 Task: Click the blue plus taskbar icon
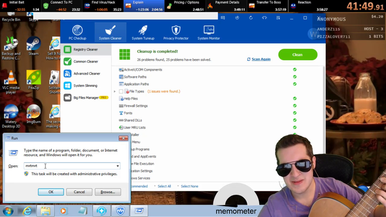pos(101,211)
